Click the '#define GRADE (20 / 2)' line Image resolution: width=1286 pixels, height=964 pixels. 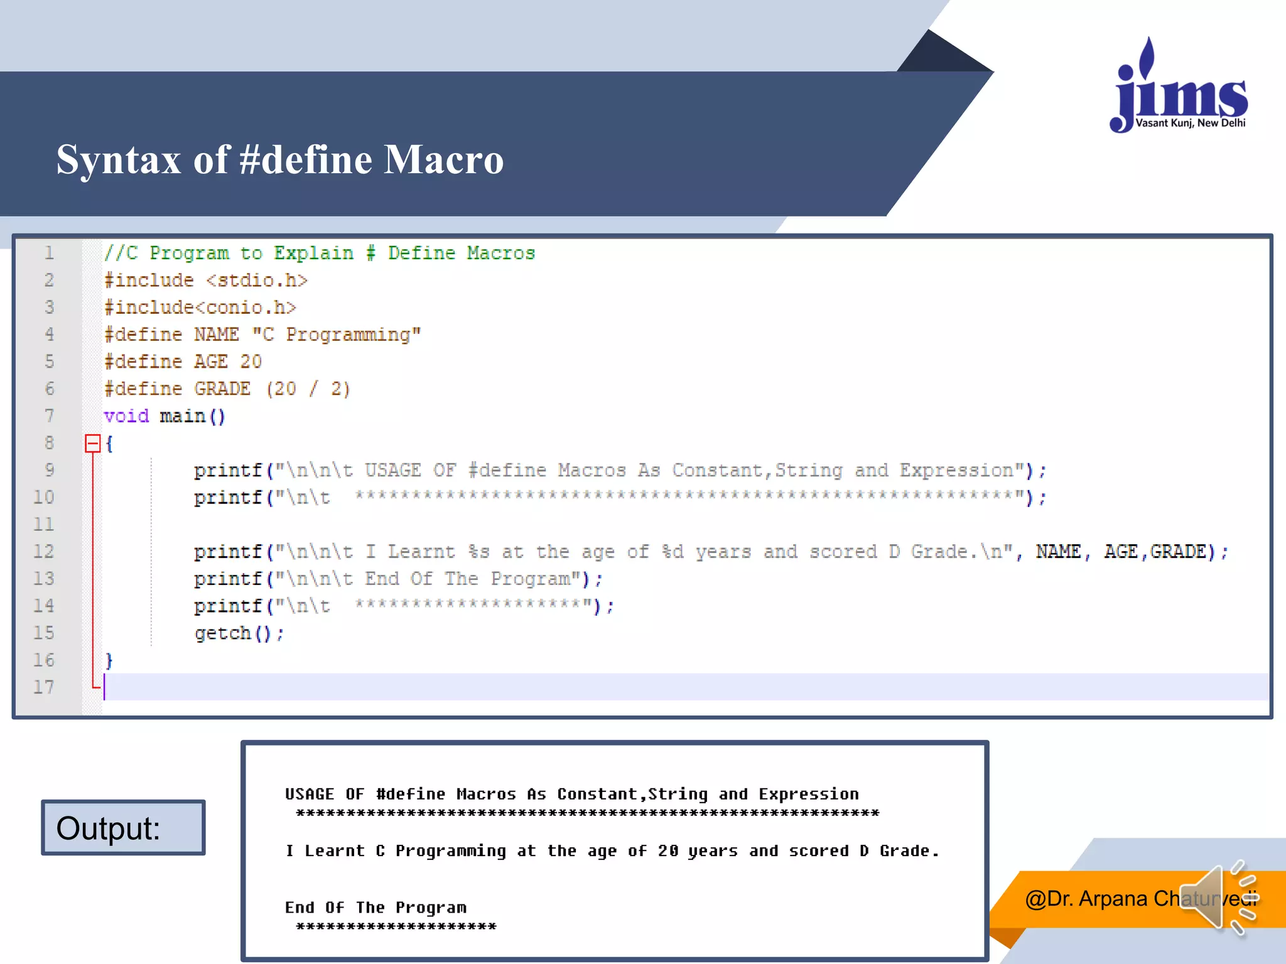tap(227, 388)
